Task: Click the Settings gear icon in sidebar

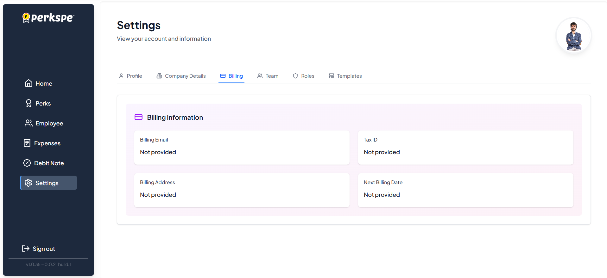Action: (x=28, y=183)
